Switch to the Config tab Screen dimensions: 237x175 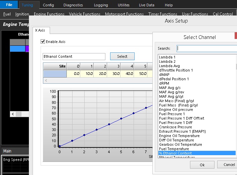[x=48, y=5]
